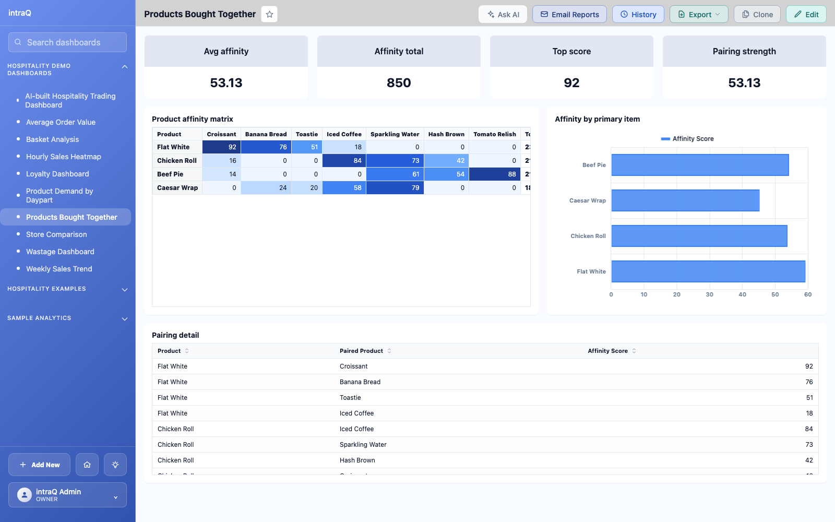This screenshot has height=522, width=835.
Task: Click Flat White–Banana Bread cell showing 76
Action: (x=266, y=147)
